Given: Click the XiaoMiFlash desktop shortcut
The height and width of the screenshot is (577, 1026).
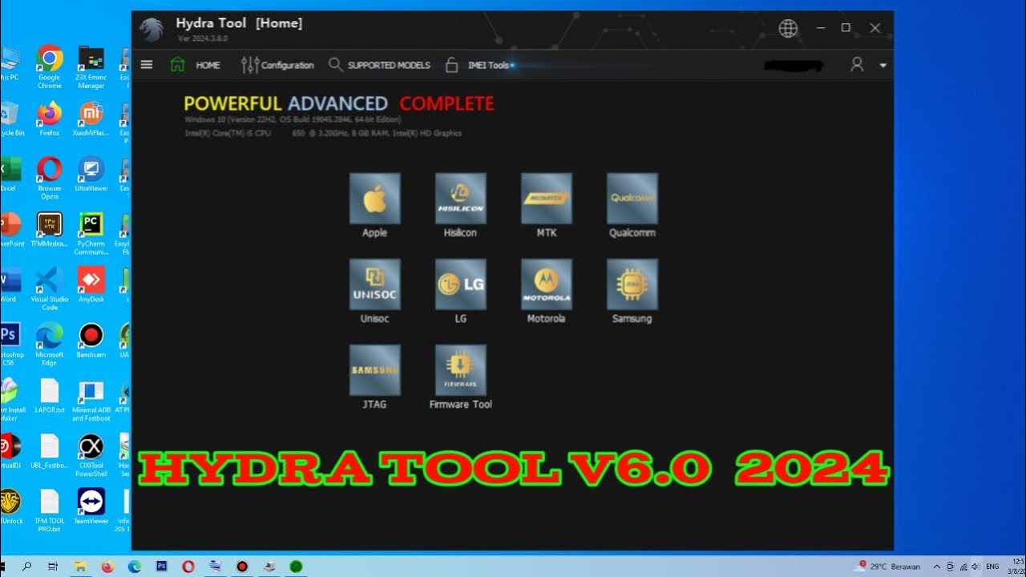Looking at the screenshot, I should tap(91, 119).
